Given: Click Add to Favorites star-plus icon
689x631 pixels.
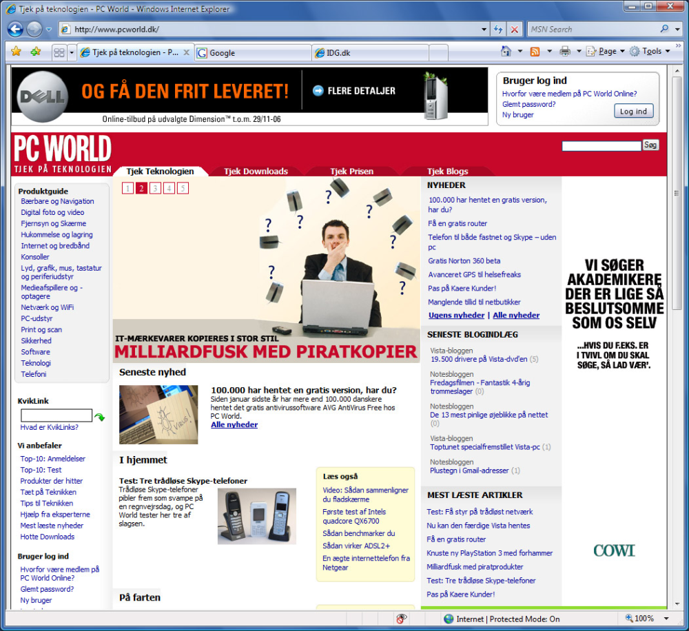Looking at the screenshot, I should click(36, 52).
